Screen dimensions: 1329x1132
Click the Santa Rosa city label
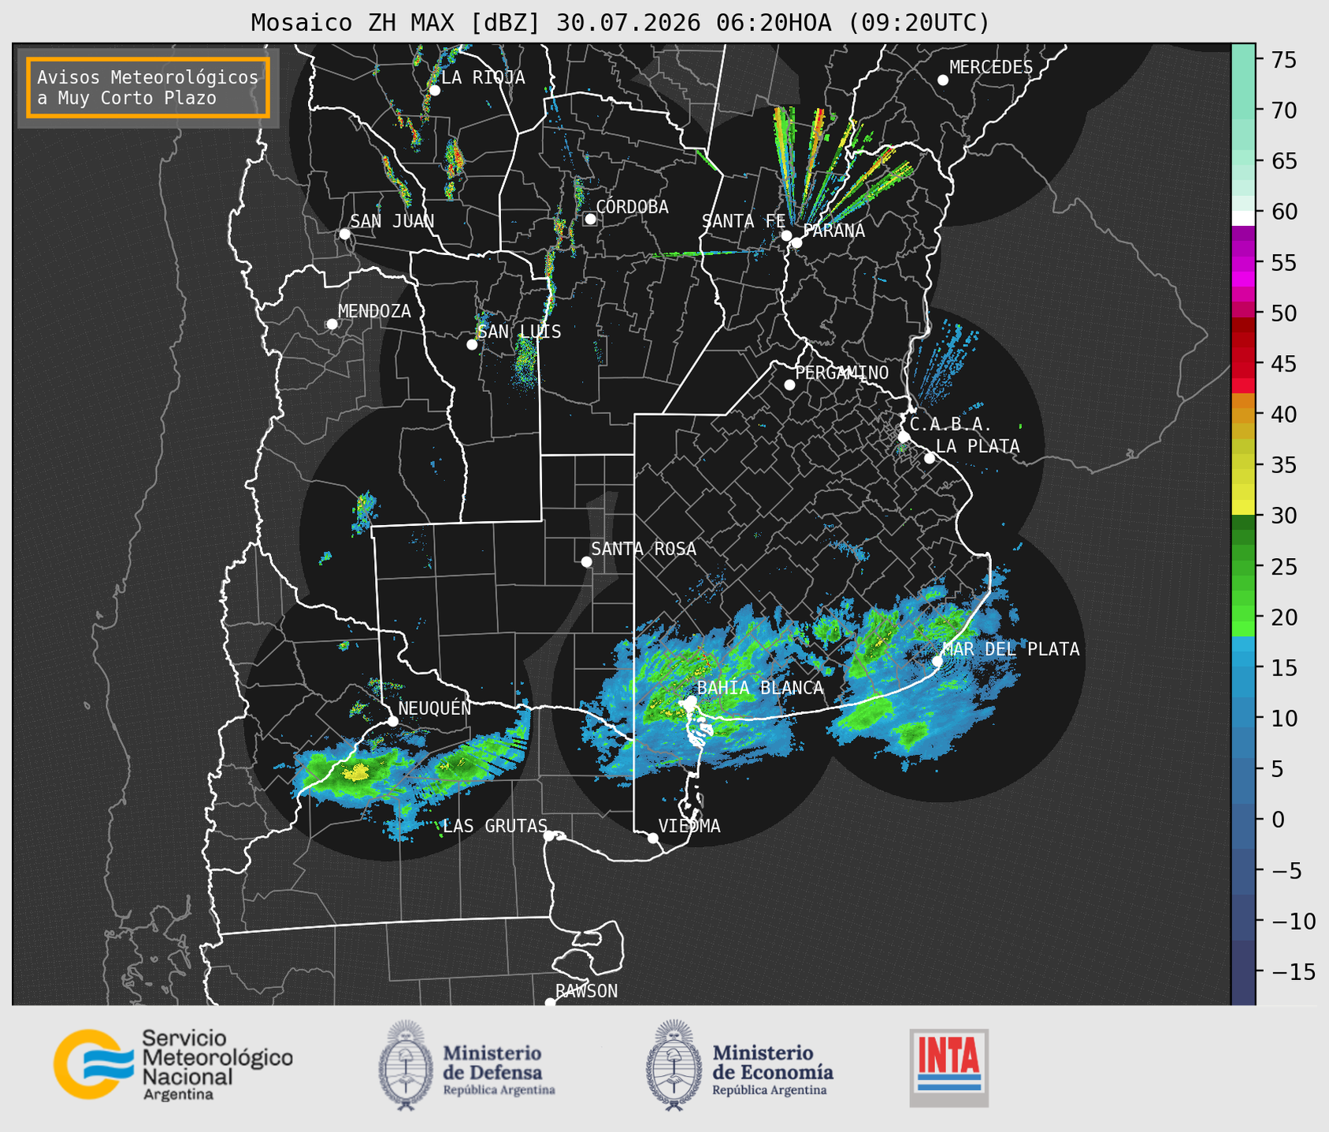coord(644,549)
